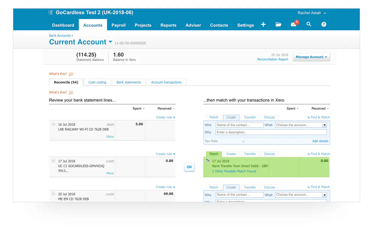The height and width of the screenshot is (246, 373).
Task: Open Bank Accounts breadcrumb link
Action: tap(60, 36)
